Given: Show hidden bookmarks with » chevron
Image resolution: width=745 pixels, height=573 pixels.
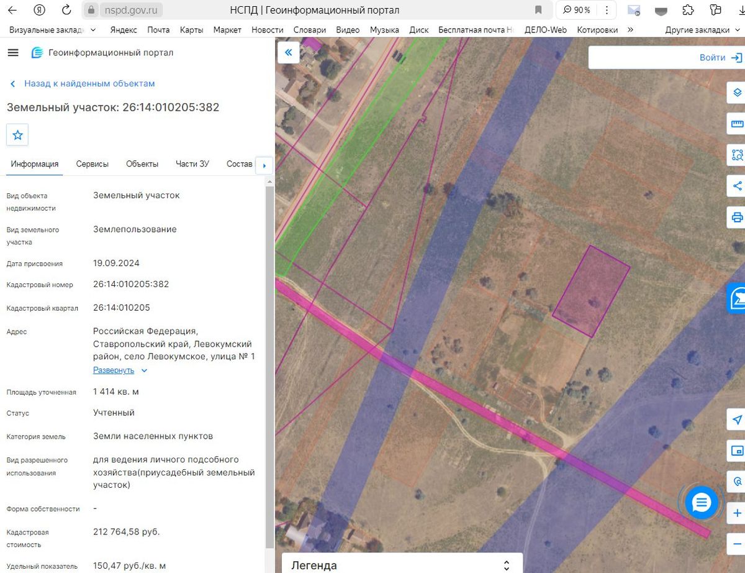Looking at the screenshot, I should pos(631,29).
